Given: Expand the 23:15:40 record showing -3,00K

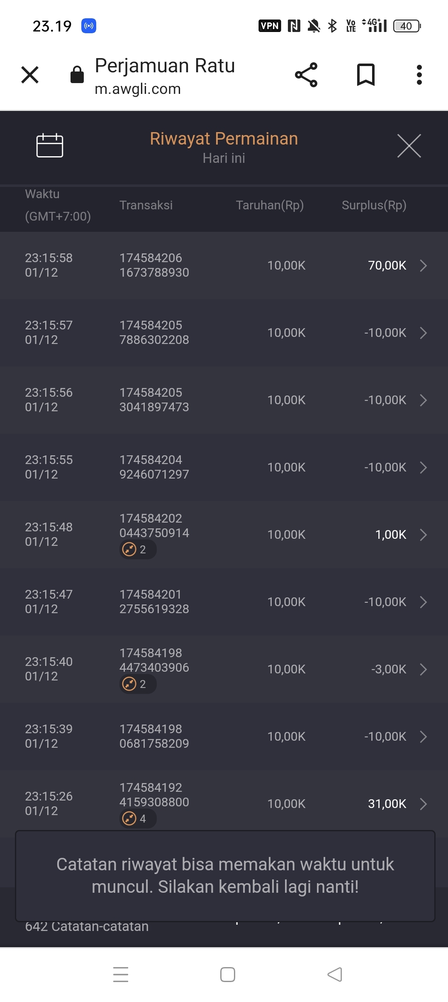Looking at the screenshot, I should tap(423, 669).
